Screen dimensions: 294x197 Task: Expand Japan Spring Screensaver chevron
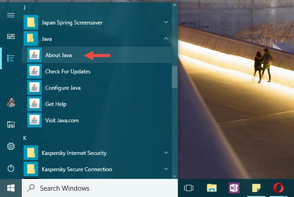coord(166,22)
